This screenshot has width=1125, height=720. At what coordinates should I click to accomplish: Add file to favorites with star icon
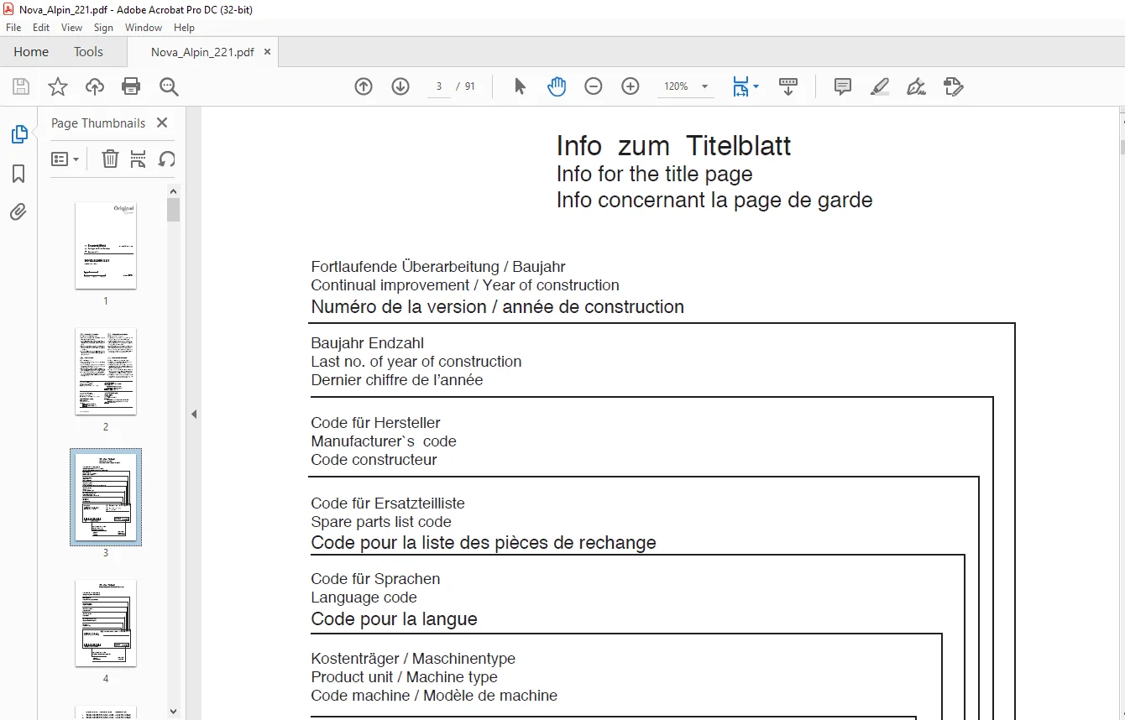tap(57, 86)
